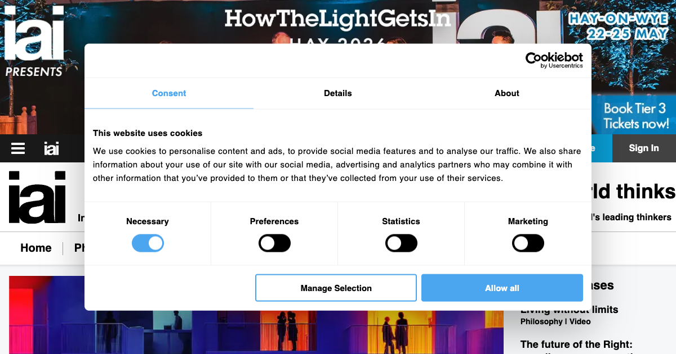Click the Book Tier 3 Tickets banner

tap(635, 116)
